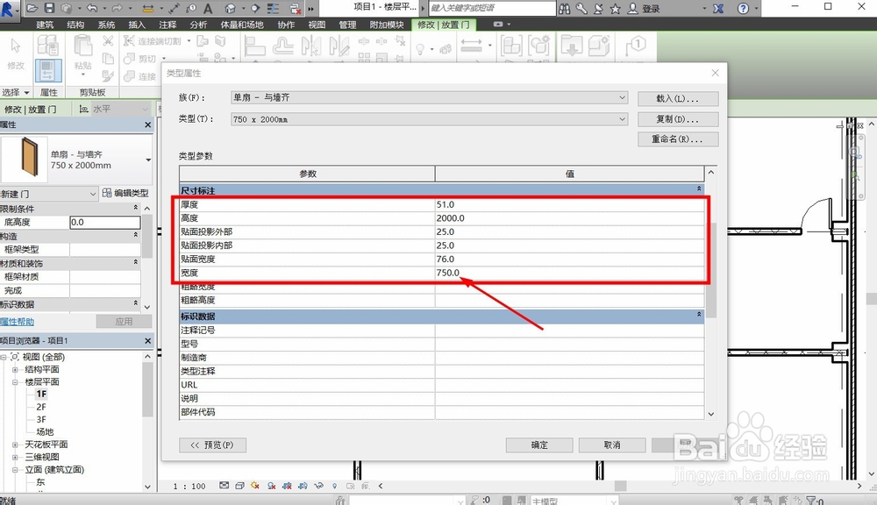Collapse the 标识数据 group in type dialog
The image size is (877, 505).
(x=699, y=315)
